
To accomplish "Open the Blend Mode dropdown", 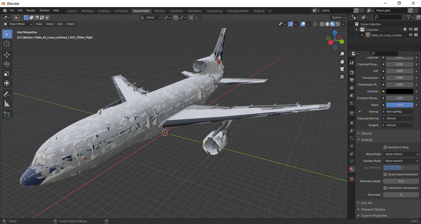I will pos(401,154).
